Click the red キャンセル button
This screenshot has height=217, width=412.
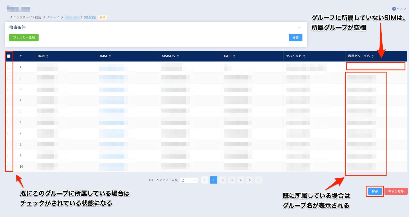(x=396, y=191)
